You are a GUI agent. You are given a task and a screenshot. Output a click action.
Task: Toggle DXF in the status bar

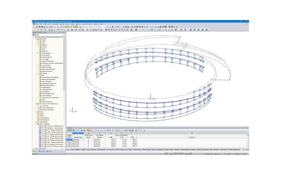pos(191,154)
